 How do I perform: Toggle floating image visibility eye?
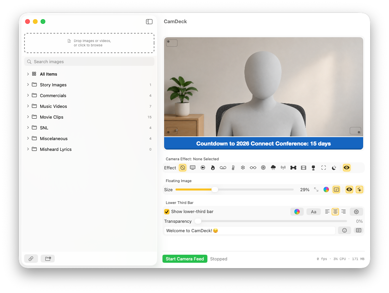tap(349, 190)
